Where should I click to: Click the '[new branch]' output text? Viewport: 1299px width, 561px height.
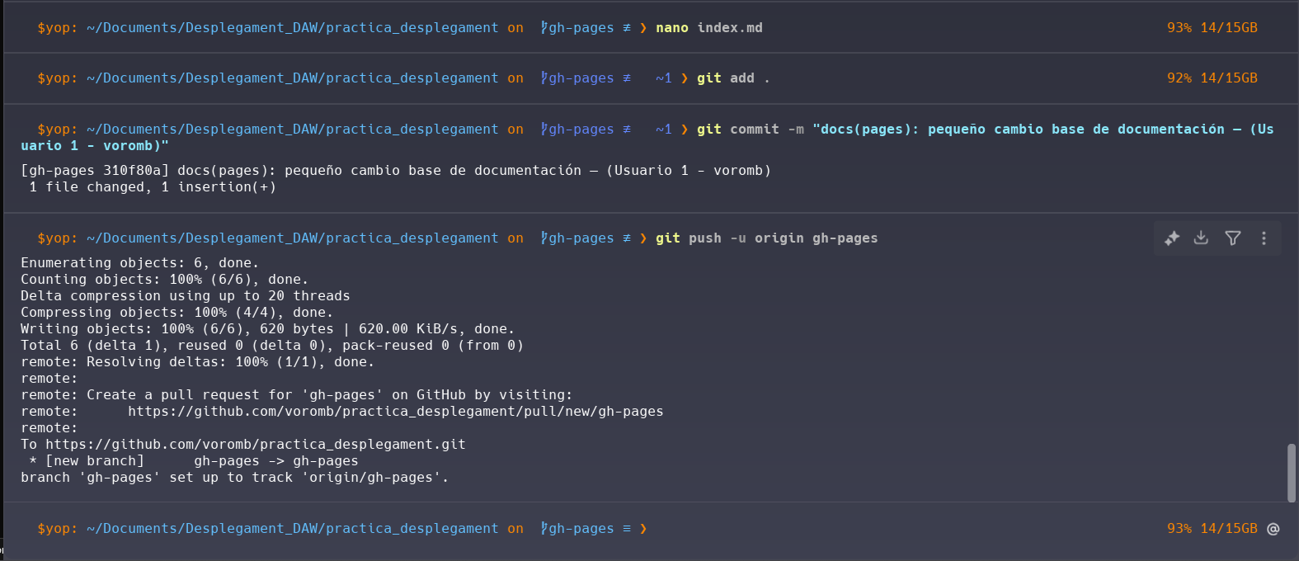tap(95, 461)
